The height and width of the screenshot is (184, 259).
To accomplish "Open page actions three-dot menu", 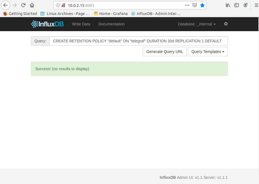I will pos(187,5).
